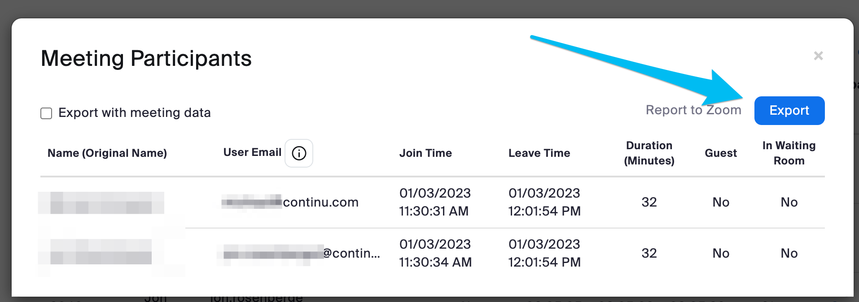This screenshot has width=859, height=302.
Task: Select the first participant's blurred name
Action: tap(101, 203)
